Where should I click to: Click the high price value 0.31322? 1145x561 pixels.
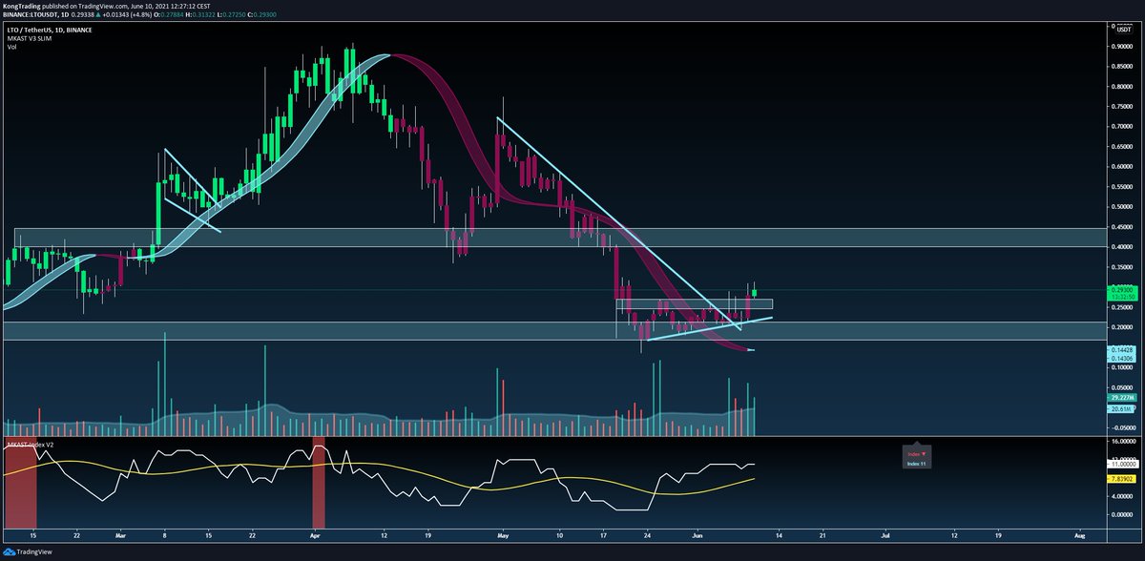(x=203, y=14)
